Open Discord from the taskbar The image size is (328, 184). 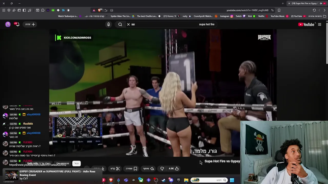click(171, 180)
